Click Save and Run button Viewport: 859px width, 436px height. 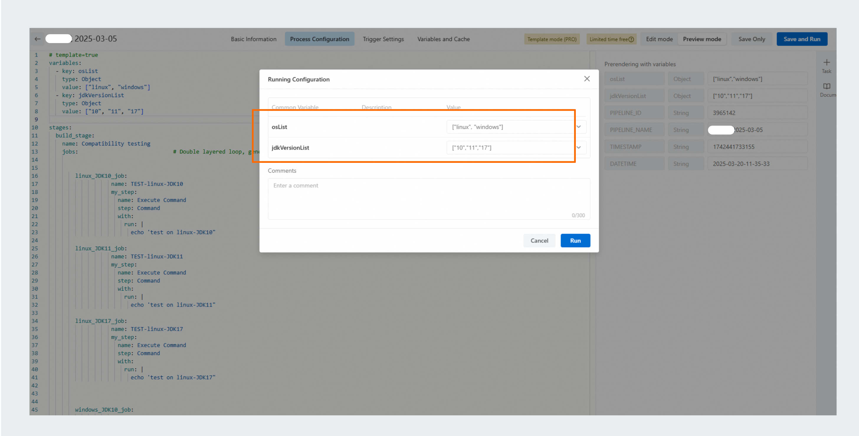[802, 39]
